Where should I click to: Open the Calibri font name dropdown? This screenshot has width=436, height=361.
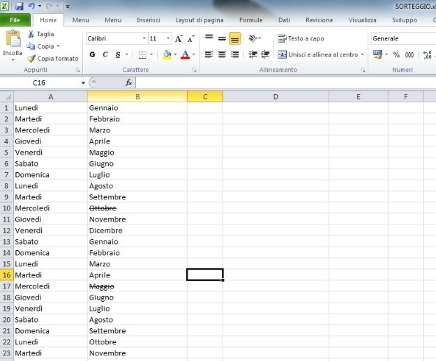click(144, 38)
